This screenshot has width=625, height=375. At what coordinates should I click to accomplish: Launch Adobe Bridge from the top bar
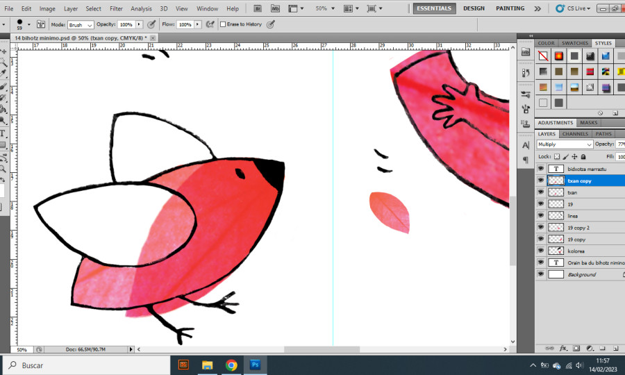coord(258,9)
